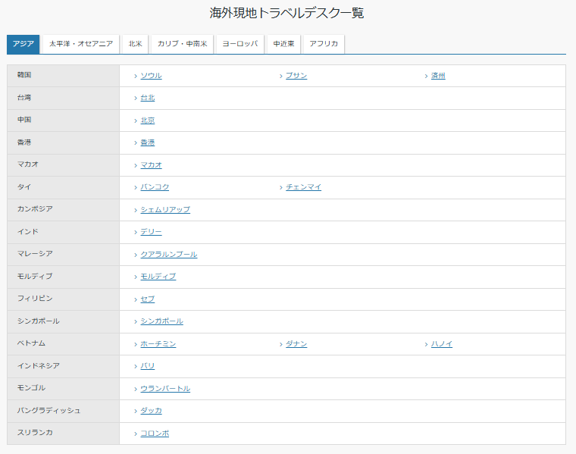Go to the 台北 travel desk link
The image size is (576, 454).
coord(147,98)
